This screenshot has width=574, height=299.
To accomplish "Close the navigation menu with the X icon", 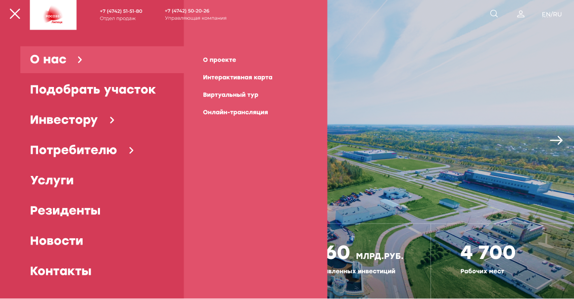I will pyautogui.click(x=15, y=14).
